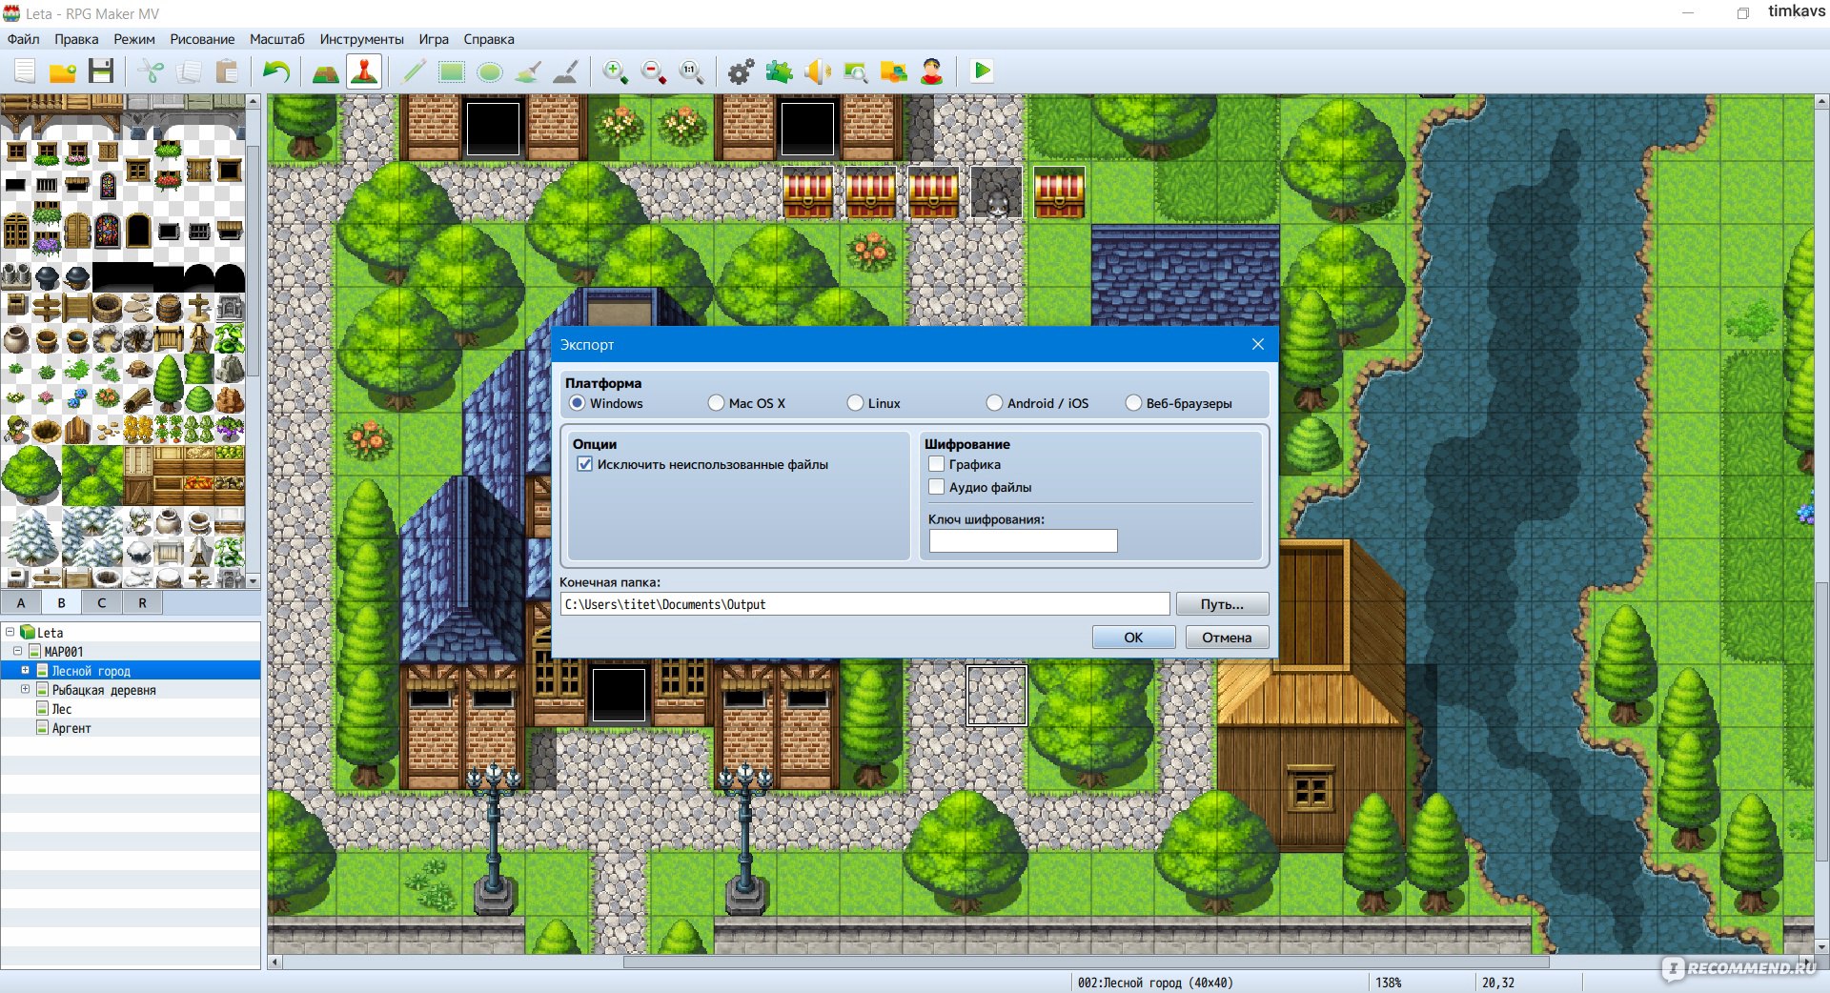
Task: Switch to tileset tab A
Action: [x=21, y=602]
